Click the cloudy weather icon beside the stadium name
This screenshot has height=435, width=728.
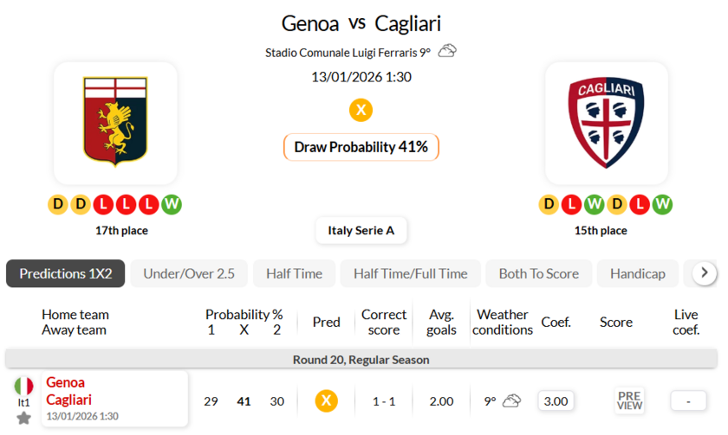447,51
